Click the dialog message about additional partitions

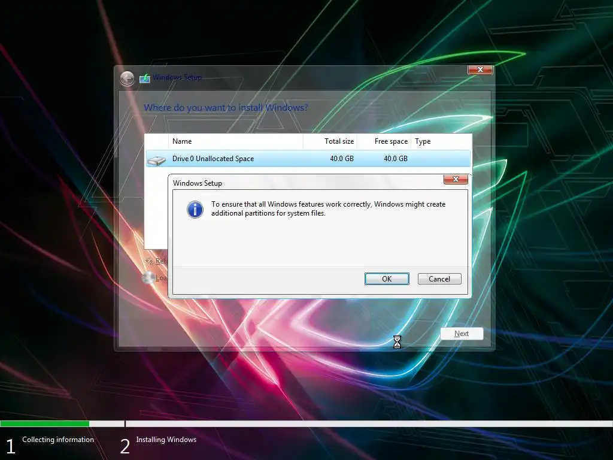click(329, 208)
